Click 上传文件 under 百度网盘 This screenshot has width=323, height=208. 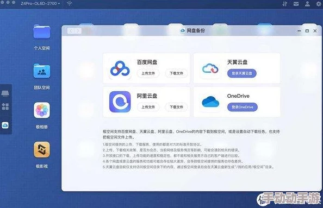tap(148, 73)
